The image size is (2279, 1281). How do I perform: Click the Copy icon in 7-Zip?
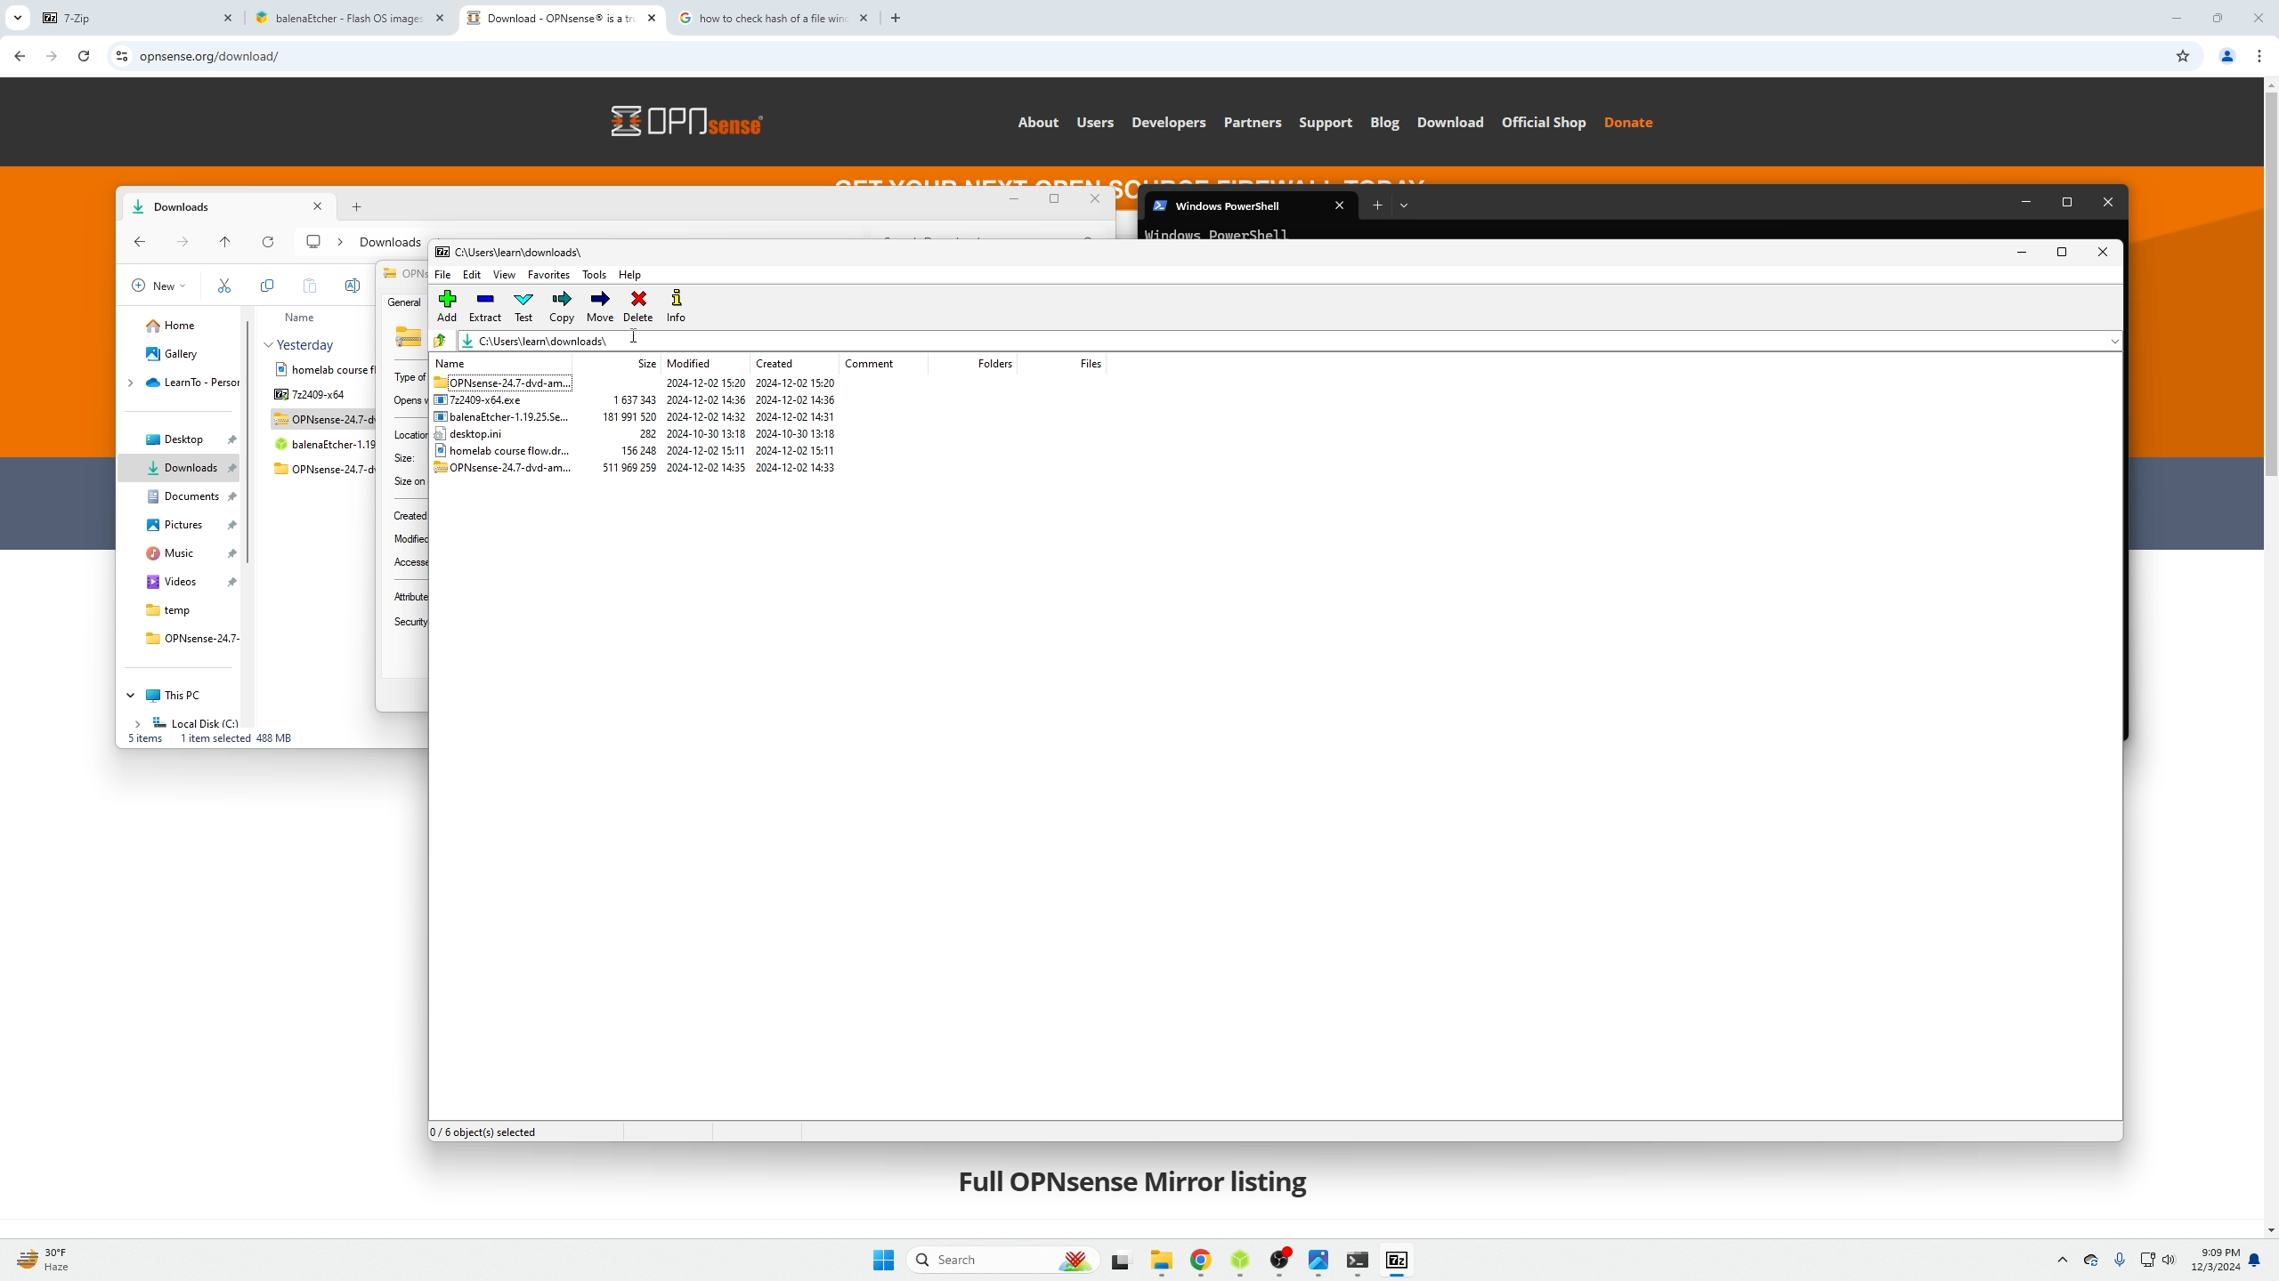[561, 305]
